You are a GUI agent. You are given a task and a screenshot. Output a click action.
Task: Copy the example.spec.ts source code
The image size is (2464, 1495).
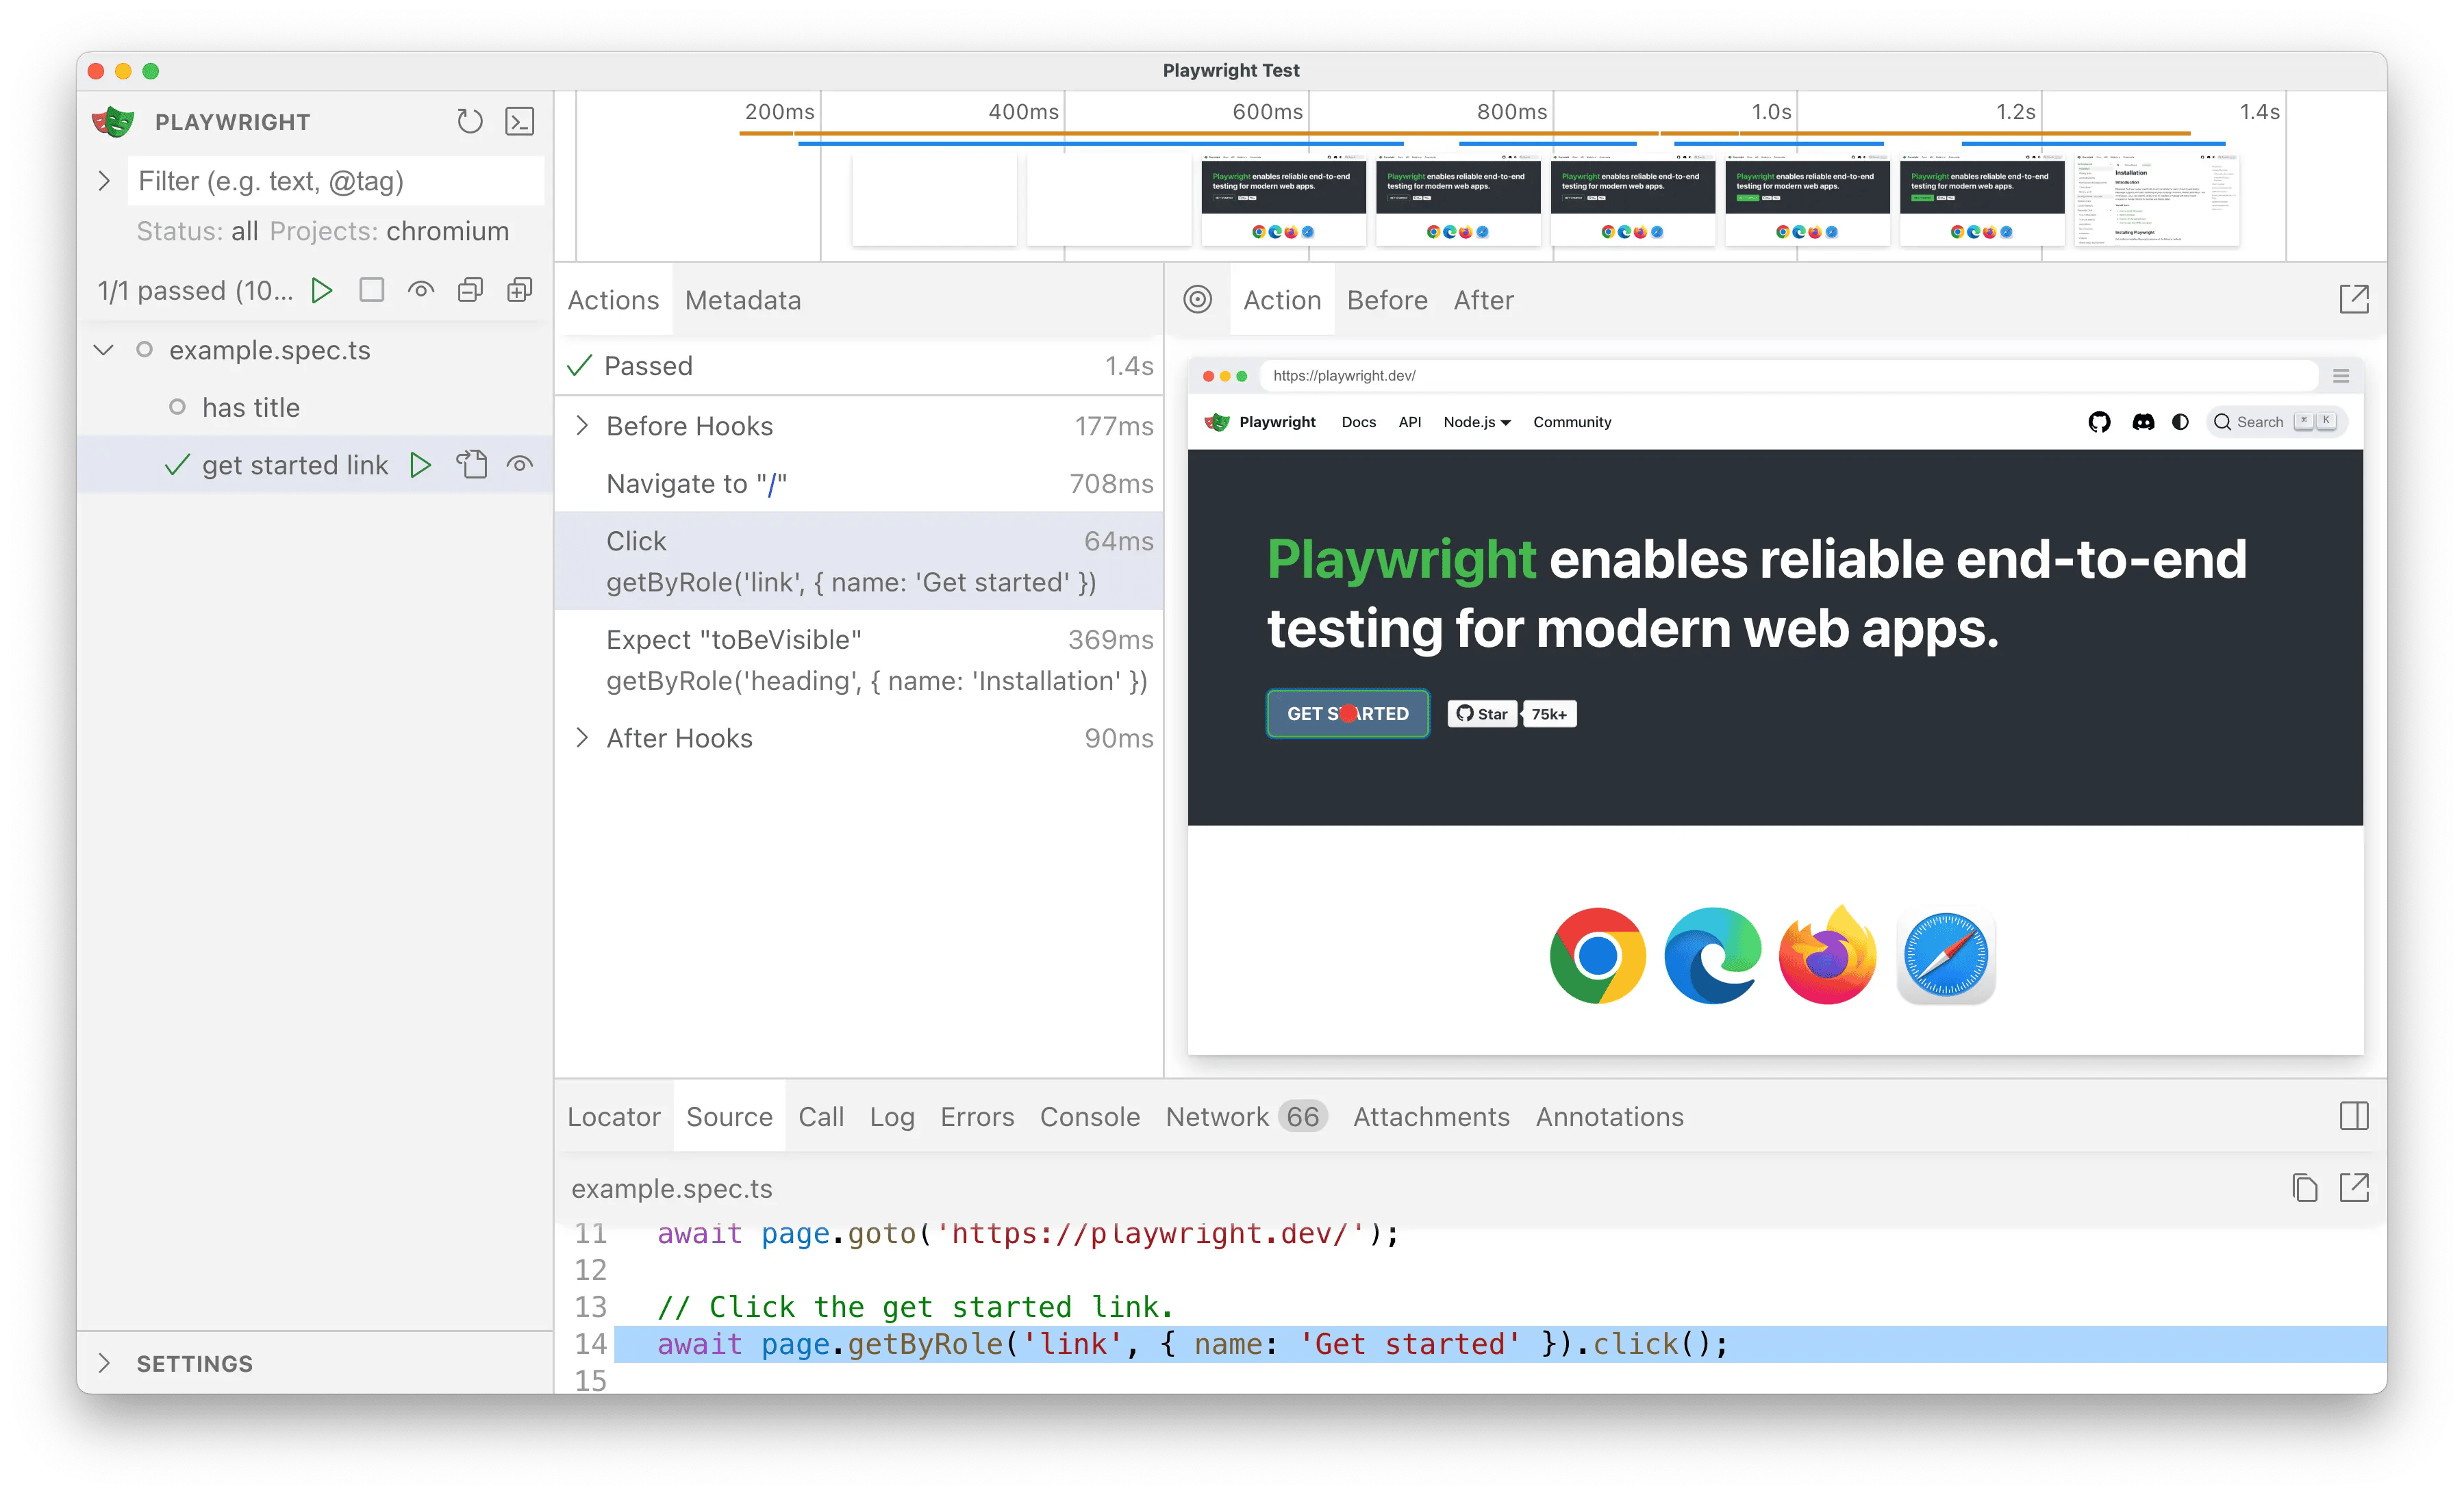tap(2305, 1188)
